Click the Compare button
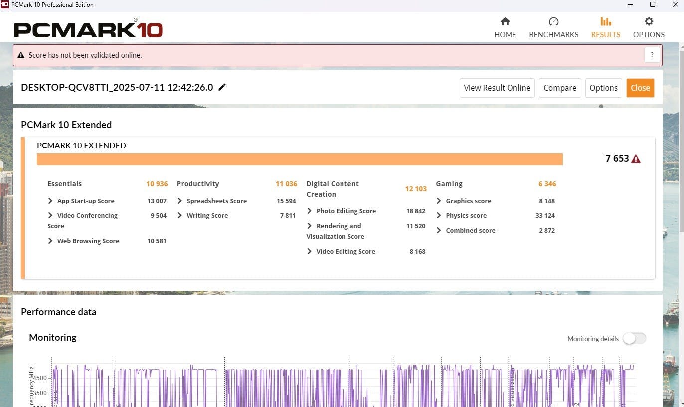Viewport: 684px width, 407px height. pos(560,88)
